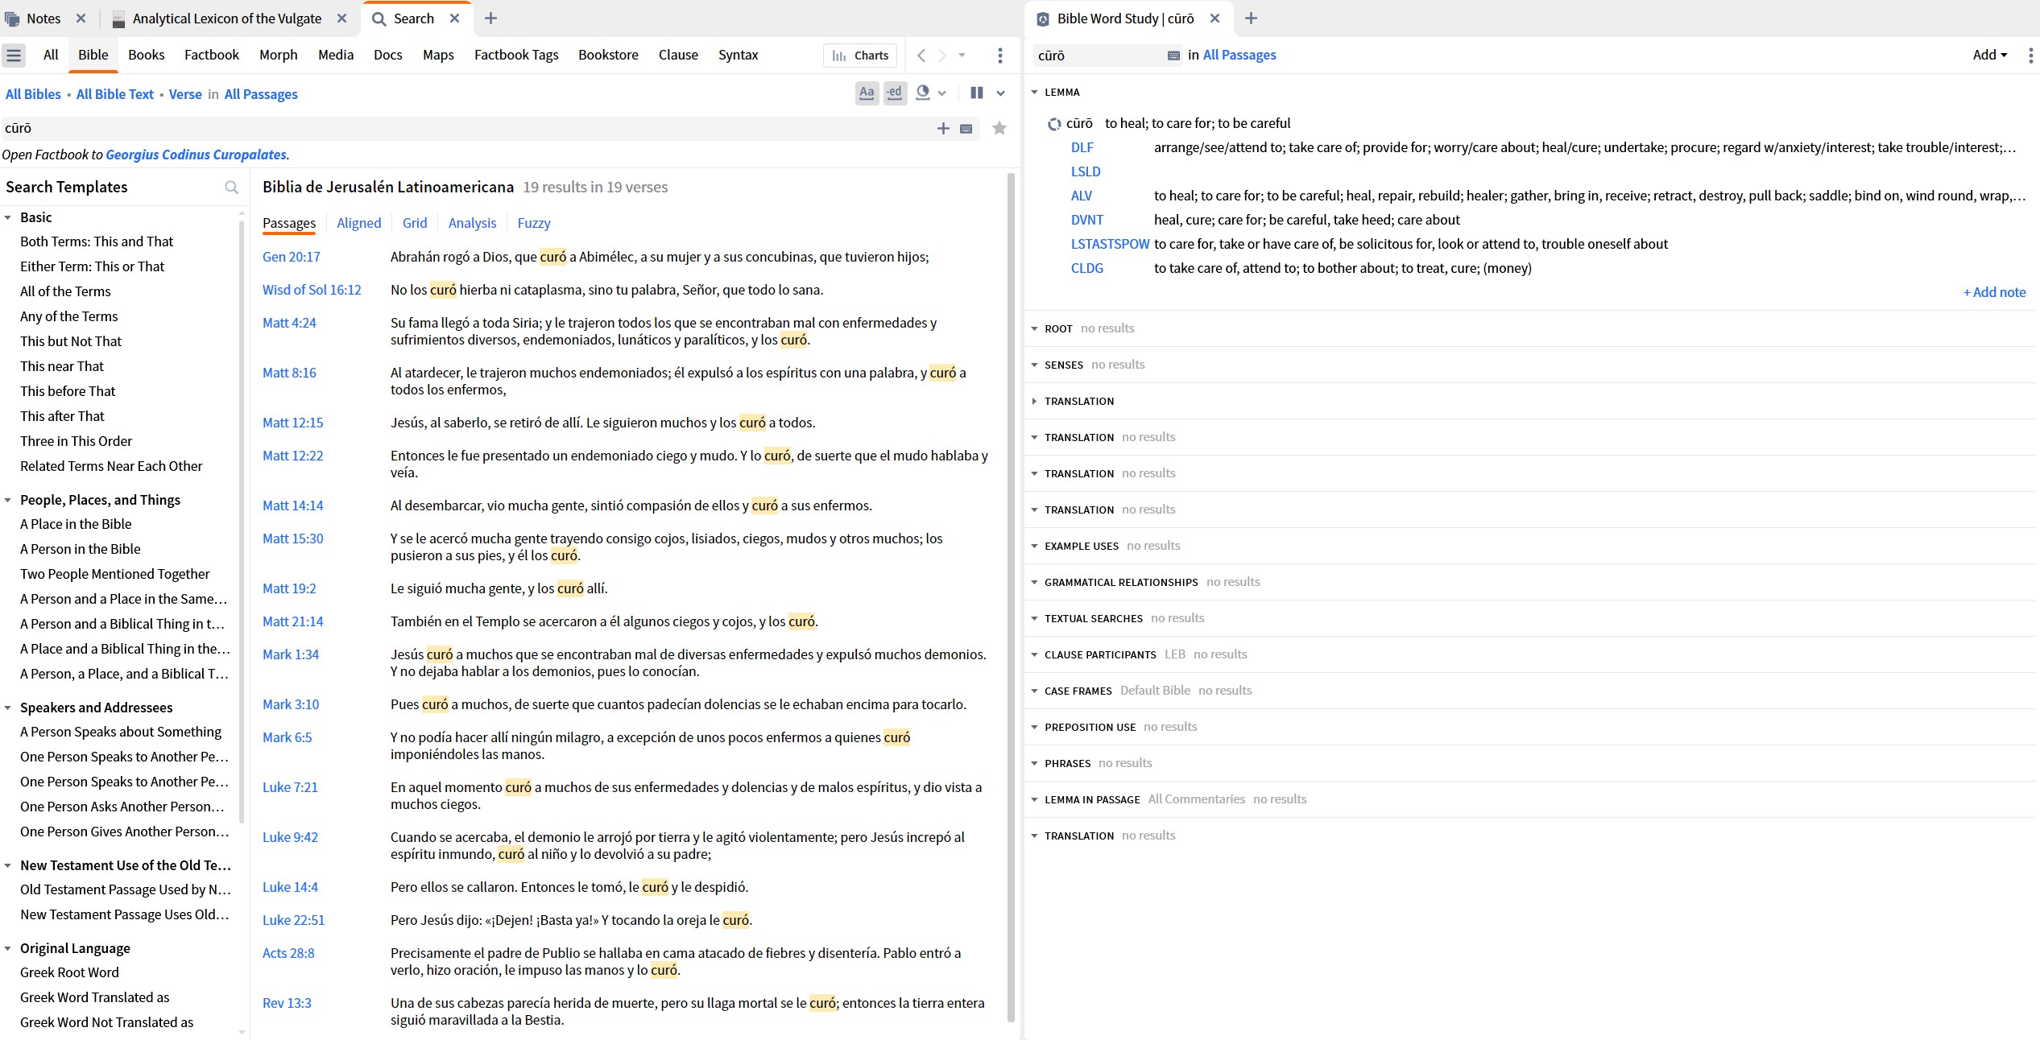Click the plus icon to add a search row
2040x1040 pixels.
[942, 128]
